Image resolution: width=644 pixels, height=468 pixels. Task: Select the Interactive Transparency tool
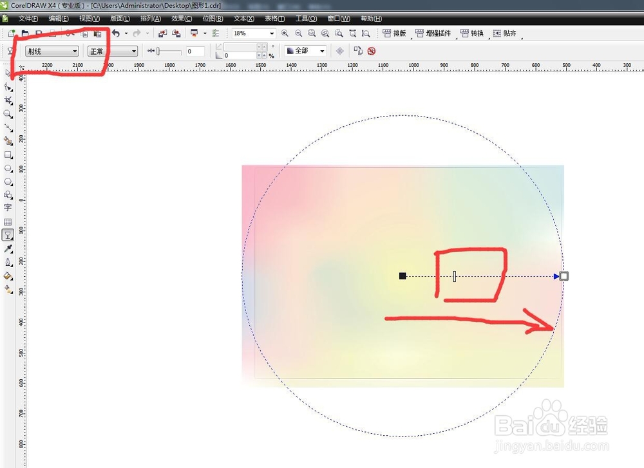8,235
